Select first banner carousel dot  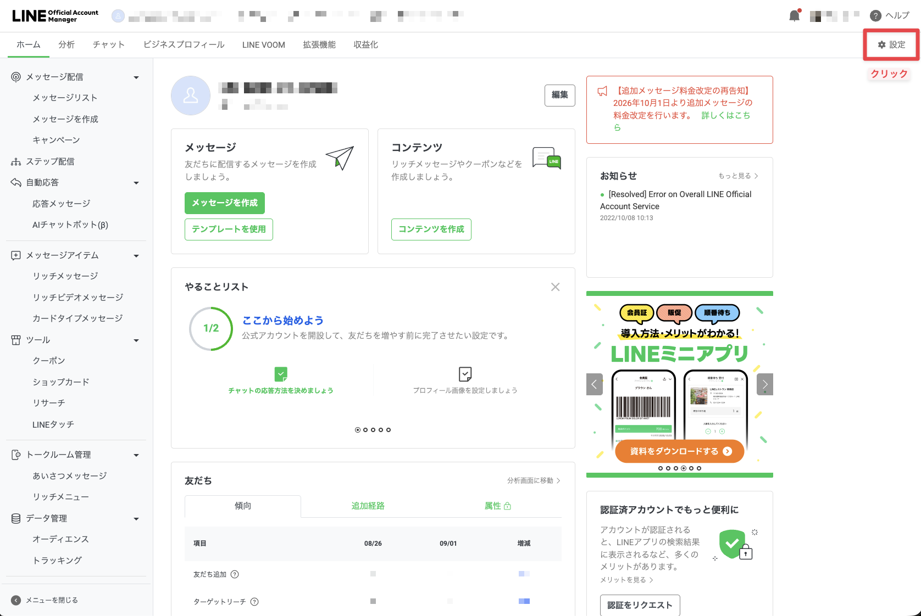click(661, 468)
